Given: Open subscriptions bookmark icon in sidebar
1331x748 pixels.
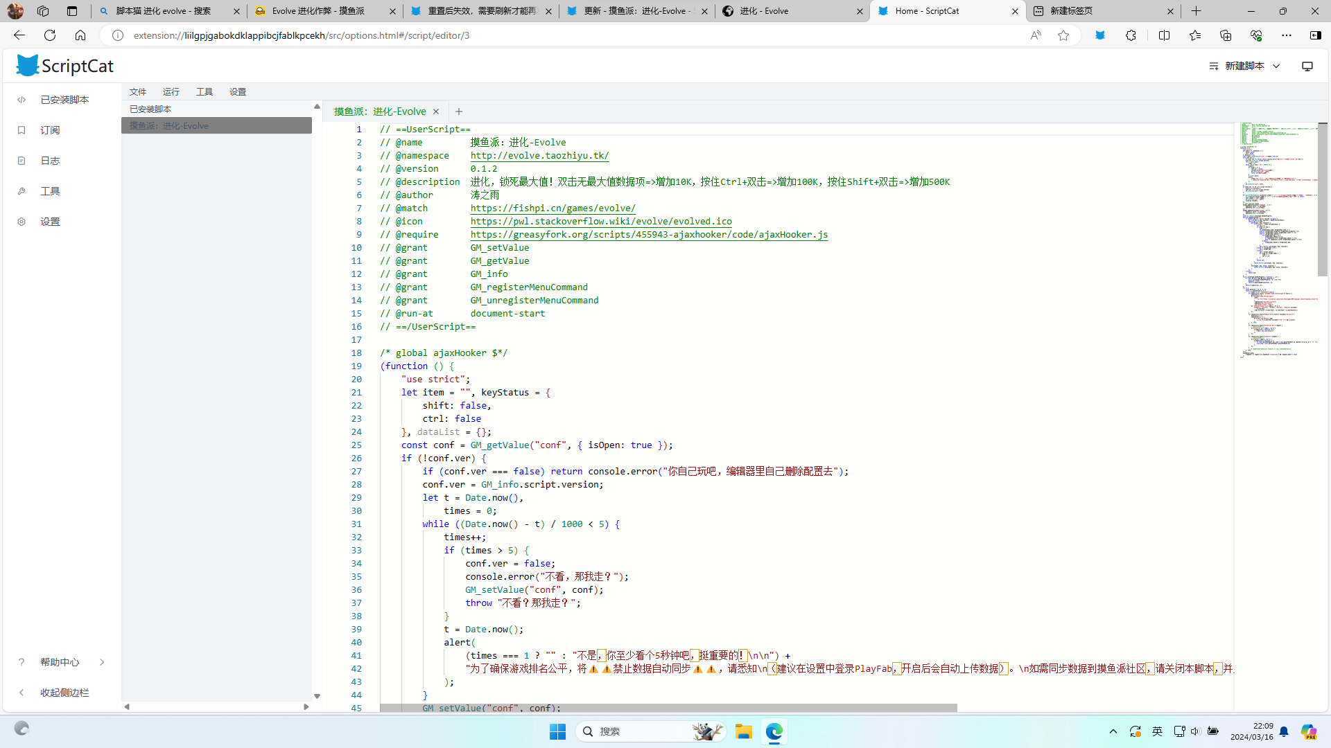Looking at the screenshot, I should 21,130.
